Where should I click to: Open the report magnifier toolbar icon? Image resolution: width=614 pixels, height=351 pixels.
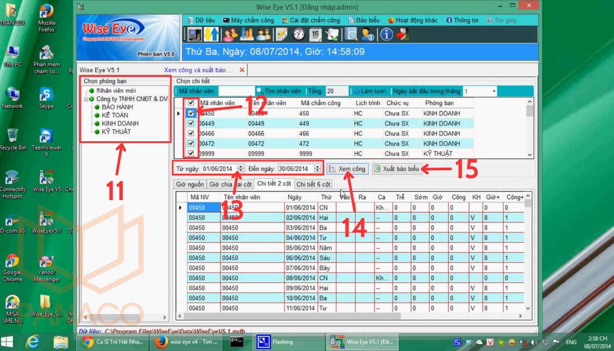pos(351,34)
